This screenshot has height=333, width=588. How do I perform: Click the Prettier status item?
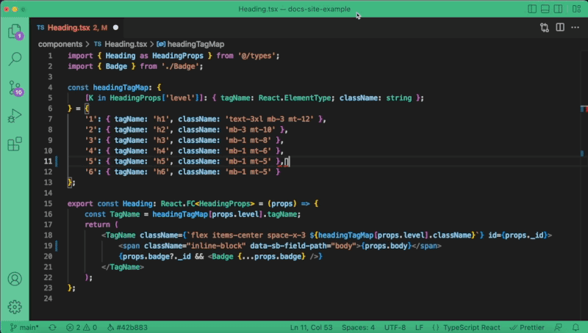[527, 327]
